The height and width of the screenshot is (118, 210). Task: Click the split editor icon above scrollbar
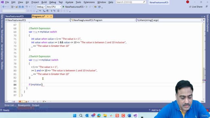pos(204,20)
